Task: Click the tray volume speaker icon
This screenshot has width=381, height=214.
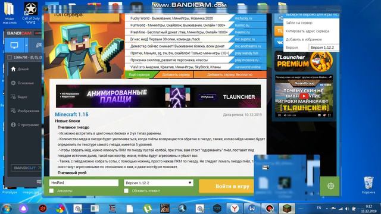Action: [347, 209]
